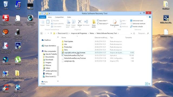173x97 pixels.
Task: Collapse the ribbon with the chevron
Action: click(147, 17)
